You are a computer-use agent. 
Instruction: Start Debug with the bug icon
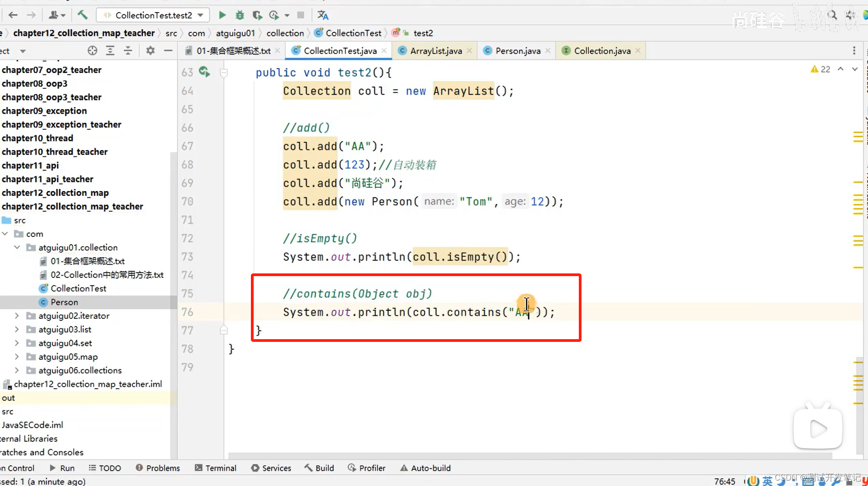(240, 15)
